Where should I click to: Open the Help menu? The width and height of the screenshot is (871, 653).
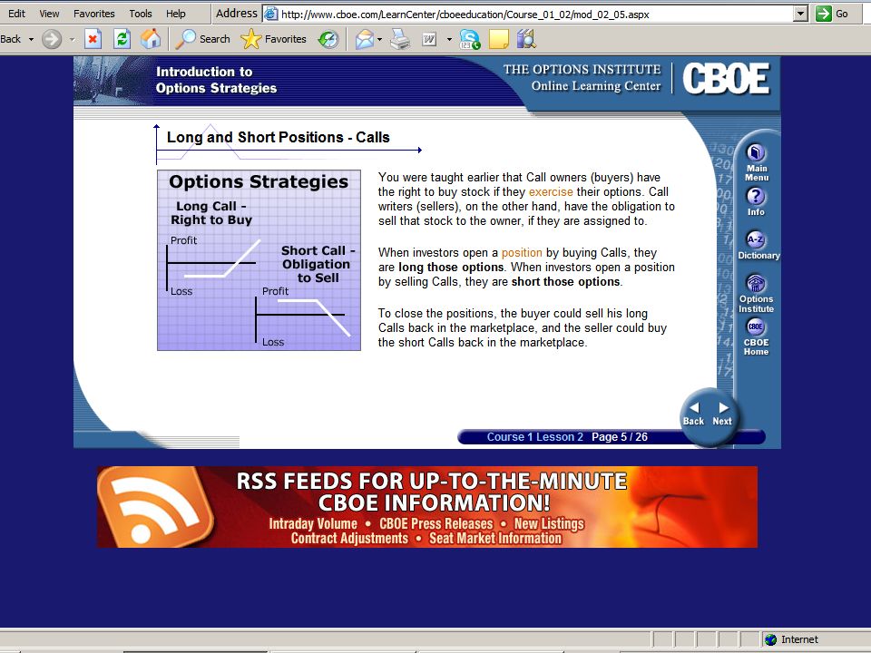pyautogui.click(x=175, y=14)
